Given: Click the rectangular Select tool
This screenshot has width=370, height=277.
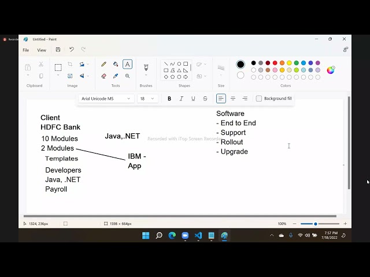Looking at the screenshot, I should [x=58, y=68].
